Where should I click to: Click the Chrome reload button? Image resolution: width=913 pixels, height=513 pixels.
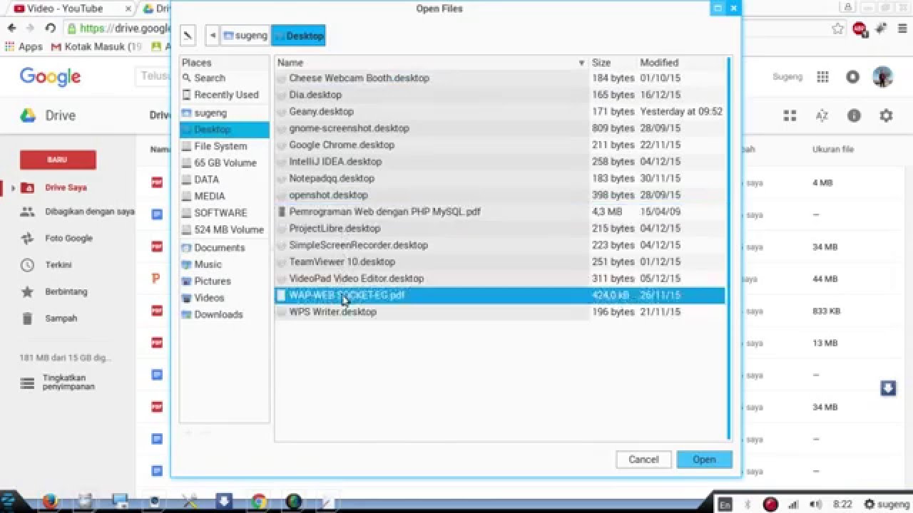(x=50, y=28)
